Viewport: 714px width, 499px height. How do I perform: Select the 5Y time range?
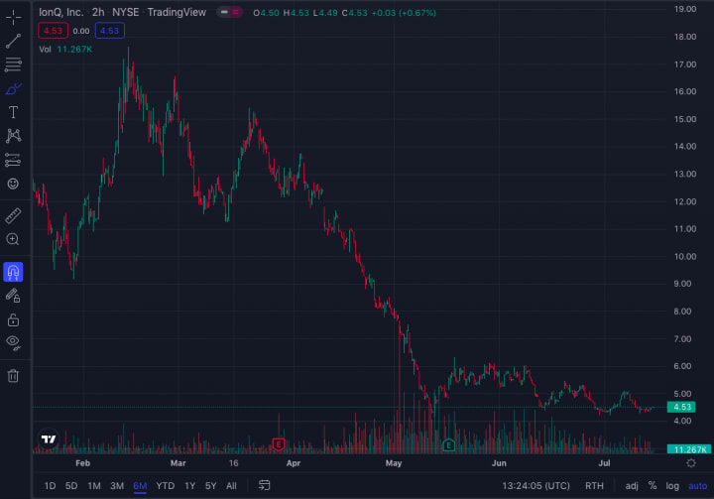[x=211, y=486]
